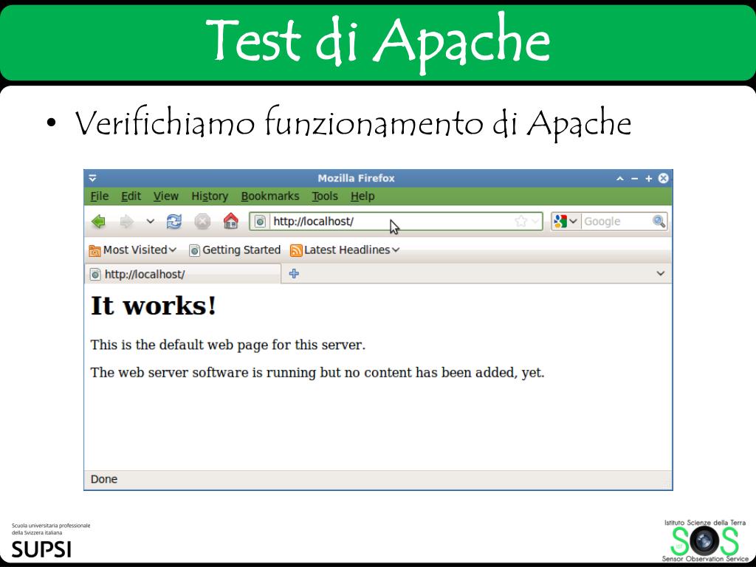Click the Mozilla Firefox title bar text
The height and width of the screenshot is (567, 756).
coord(356,179)
